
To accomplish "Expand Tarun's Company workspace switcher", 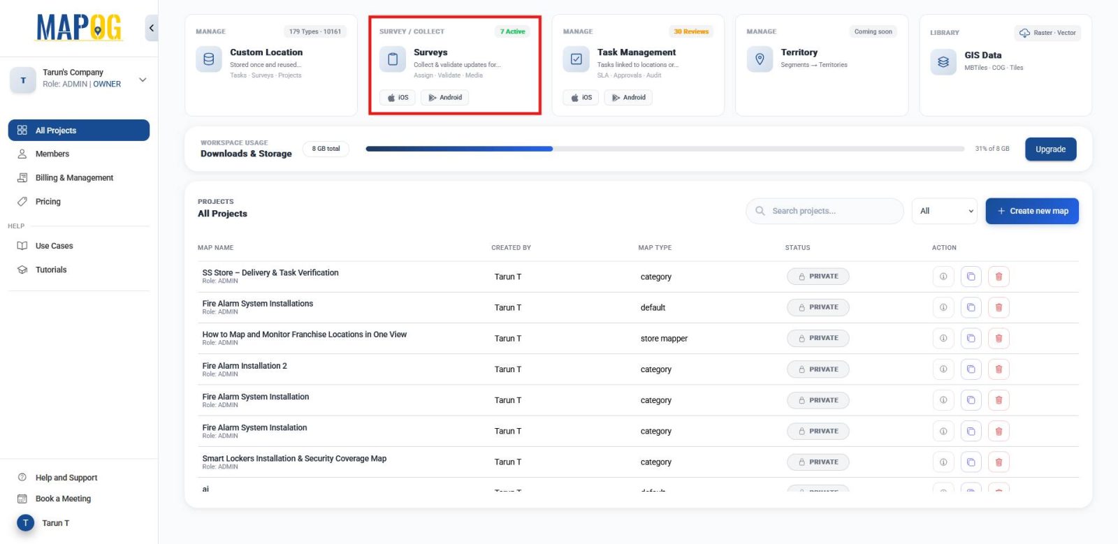I will click(x=143, y=80).
